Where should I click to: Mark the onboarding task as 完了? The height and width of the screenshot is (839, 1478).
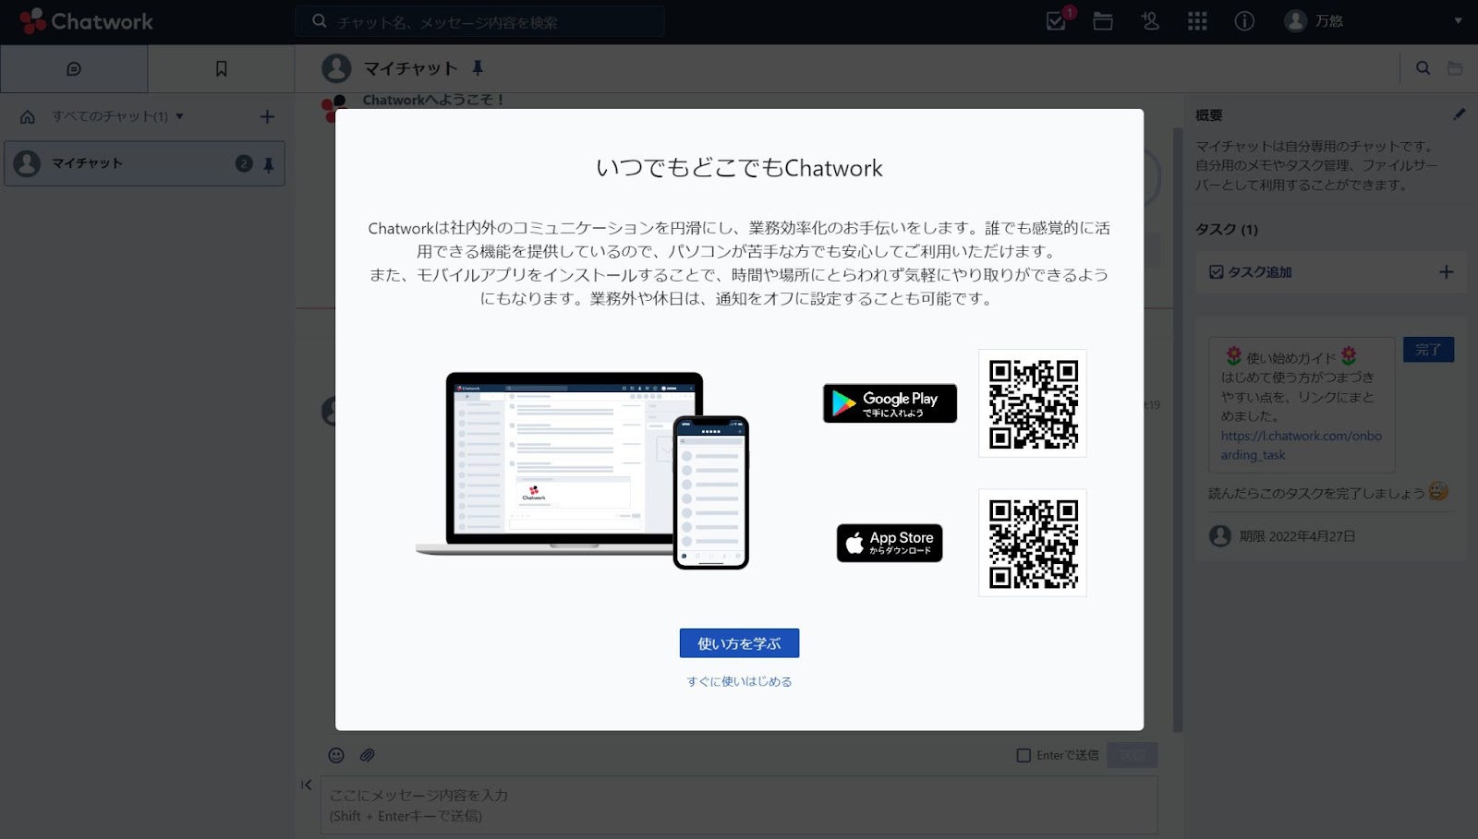pyautogui.click(x=1428, y=350)
